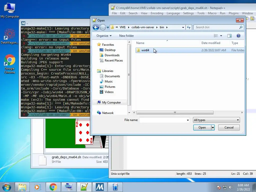Open the Organize menu

[x=104, y=35]
